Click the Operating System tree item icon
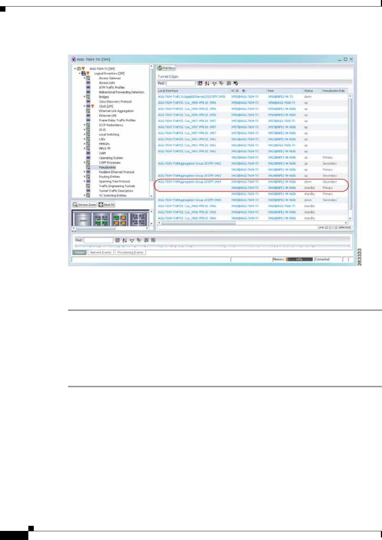This screenshot has width=382, height=540. pyautogui.click(x=88, y=158)
